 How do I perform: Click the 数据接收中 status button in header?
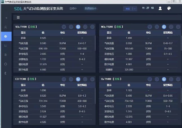[x=91, y=8]
